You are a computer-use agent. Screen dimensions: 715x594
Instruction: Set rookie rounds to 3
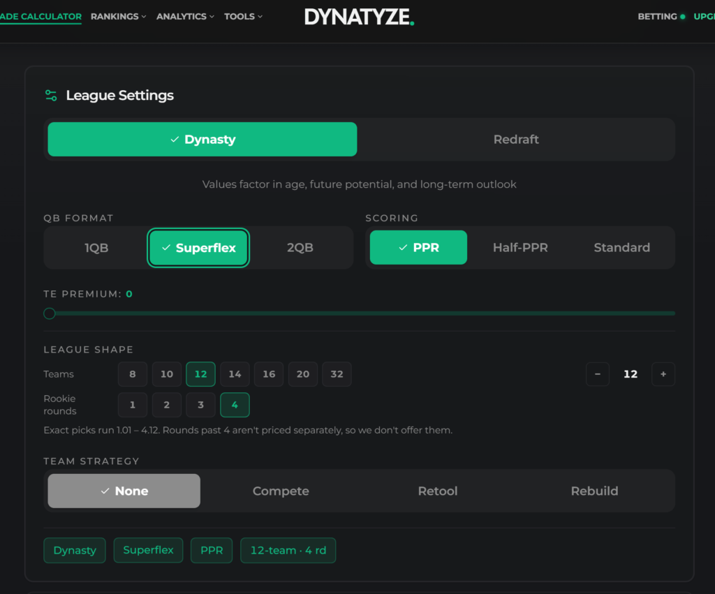tap(200, 405)
